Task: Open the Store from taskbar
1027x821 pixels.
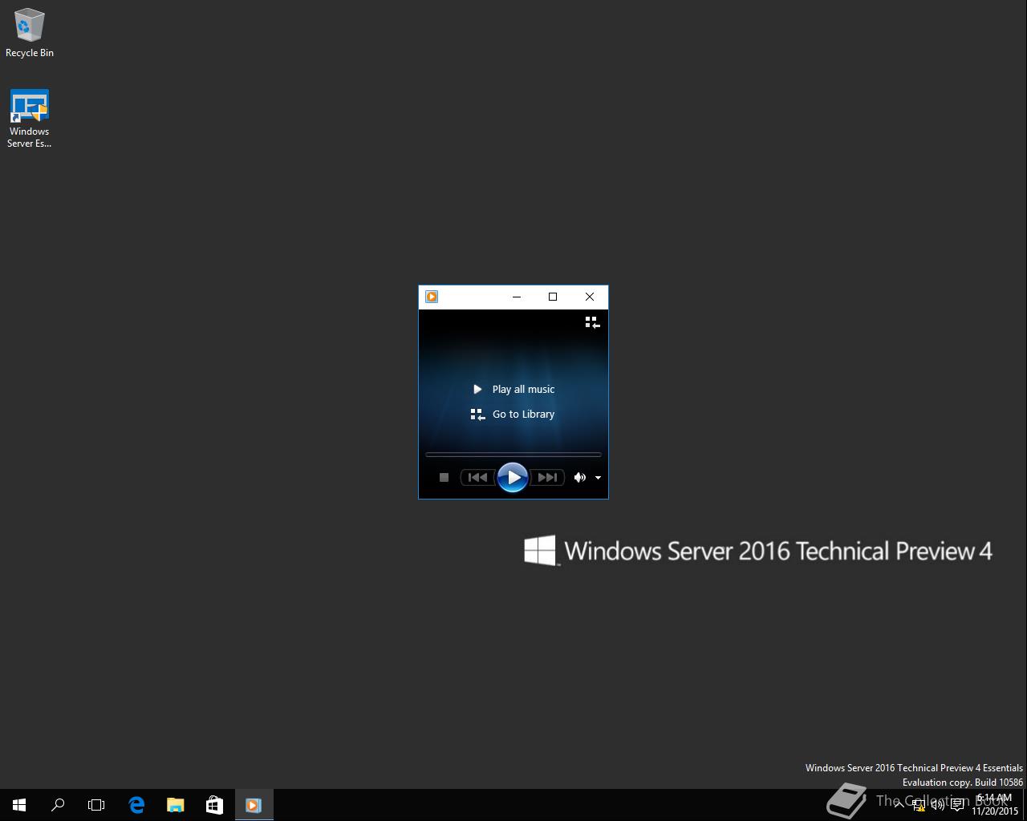Action: pyautogui.click(x=214, y=805)
